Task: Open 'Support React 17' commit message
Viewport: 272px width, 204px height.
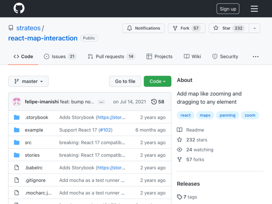Action: coord(78,130)
